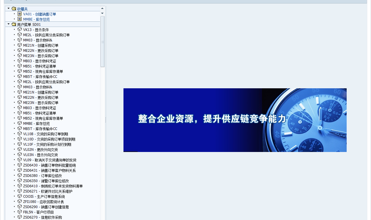The image size is (371, 220).
Task: Click the cube icon beside VL09 entry
Action: tap(19, 160)
